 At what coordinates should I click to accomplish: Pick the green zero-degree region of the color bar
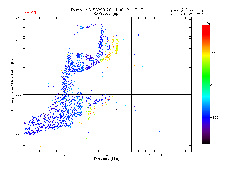(206, 84)
